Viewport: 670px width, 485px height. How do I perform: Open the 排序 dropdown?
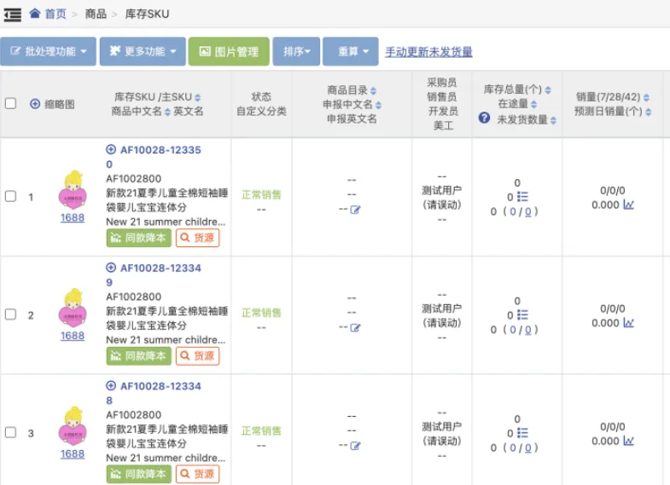296,52
